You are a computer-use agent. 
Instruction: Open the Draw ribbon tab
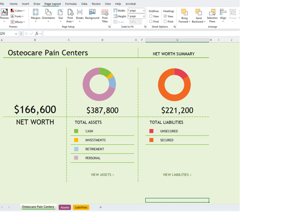37,4
